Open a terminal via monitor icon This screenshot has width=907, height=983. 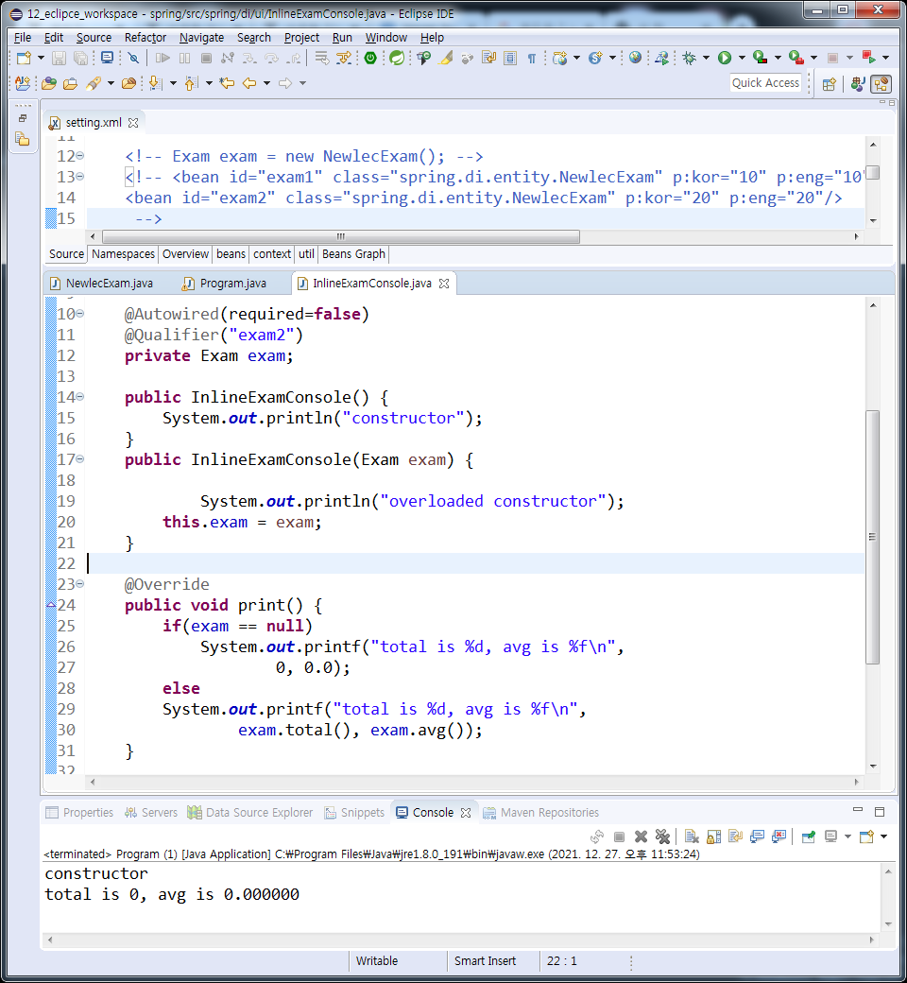(107, 59)
